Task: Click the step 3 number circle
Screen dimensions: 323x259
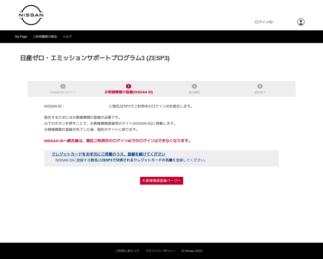Action: (x=194, y=86)
